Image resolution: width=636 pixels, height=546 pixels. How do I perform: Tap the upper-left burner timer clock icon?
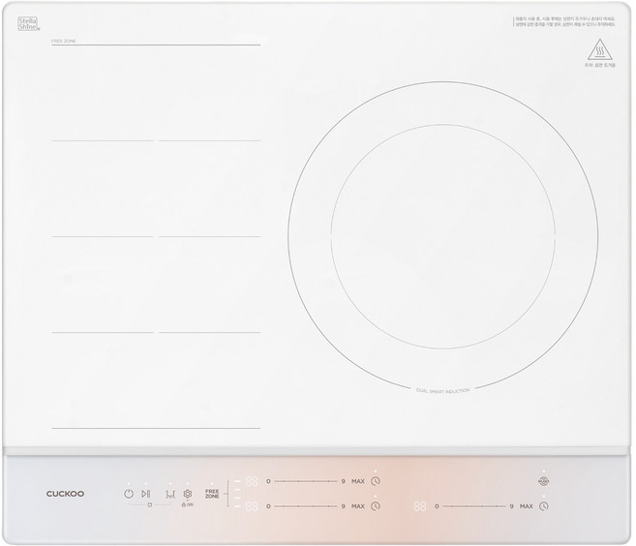tap(376, 481)
